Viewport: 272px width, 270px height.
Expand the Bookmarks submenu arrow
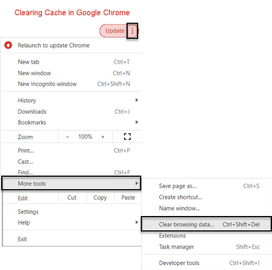[137, 122]
